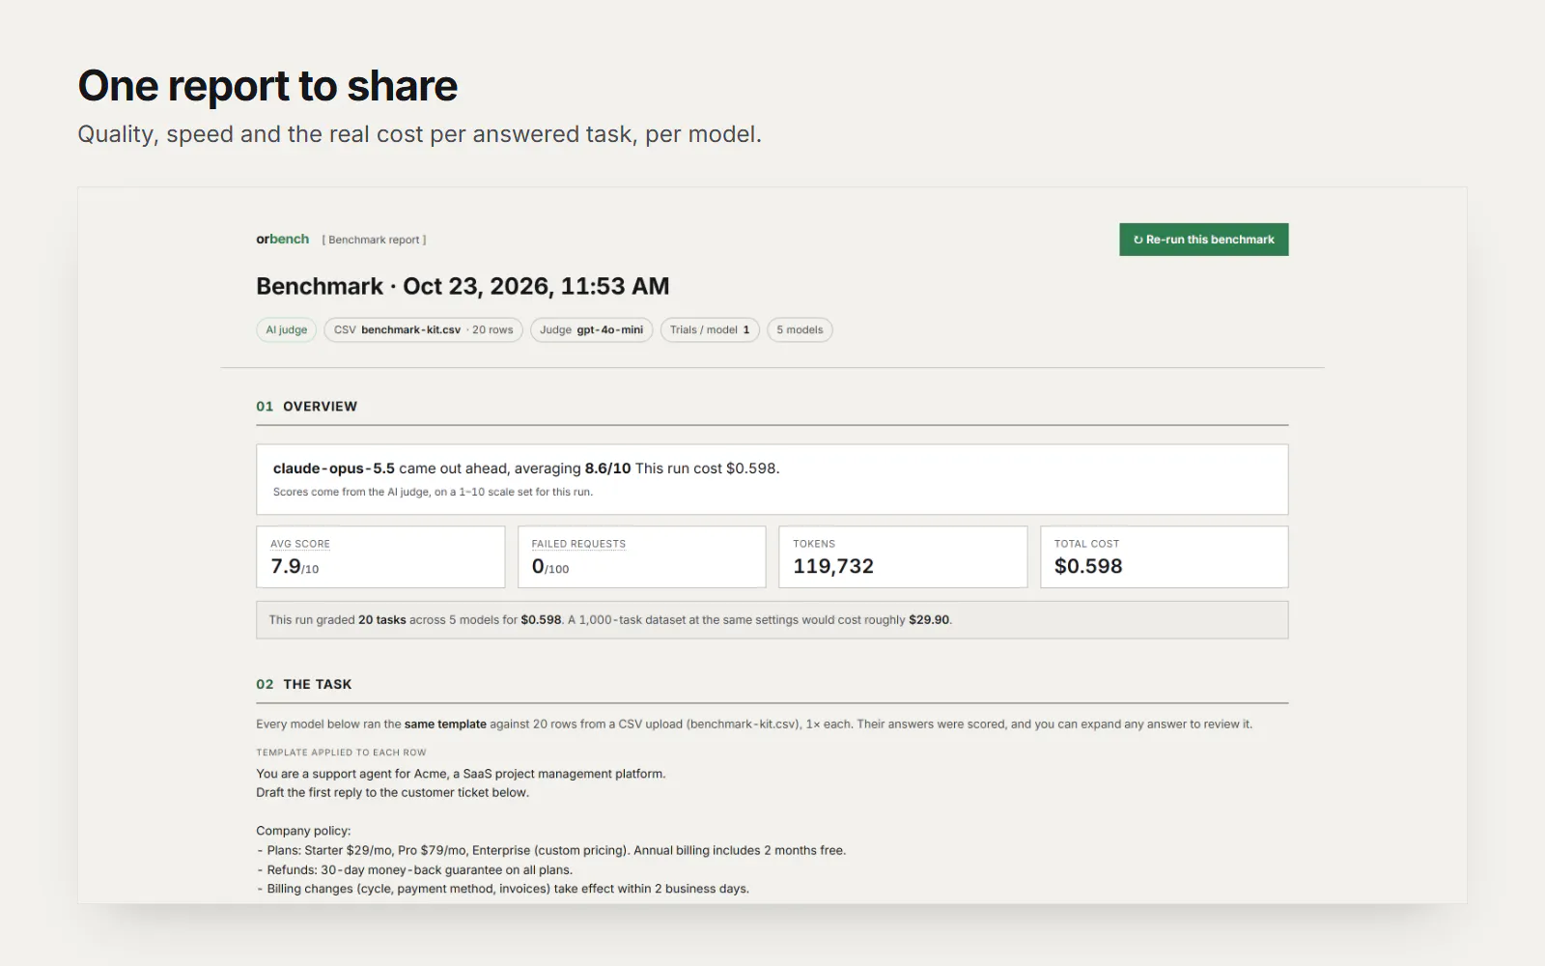Click the 5 models chip

800,329
